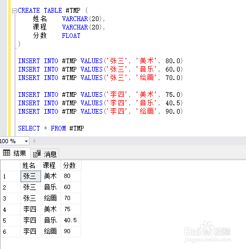Viewport: 246px width, 249px height.
Task: Select row header number 3
Action: click(11, 198)
